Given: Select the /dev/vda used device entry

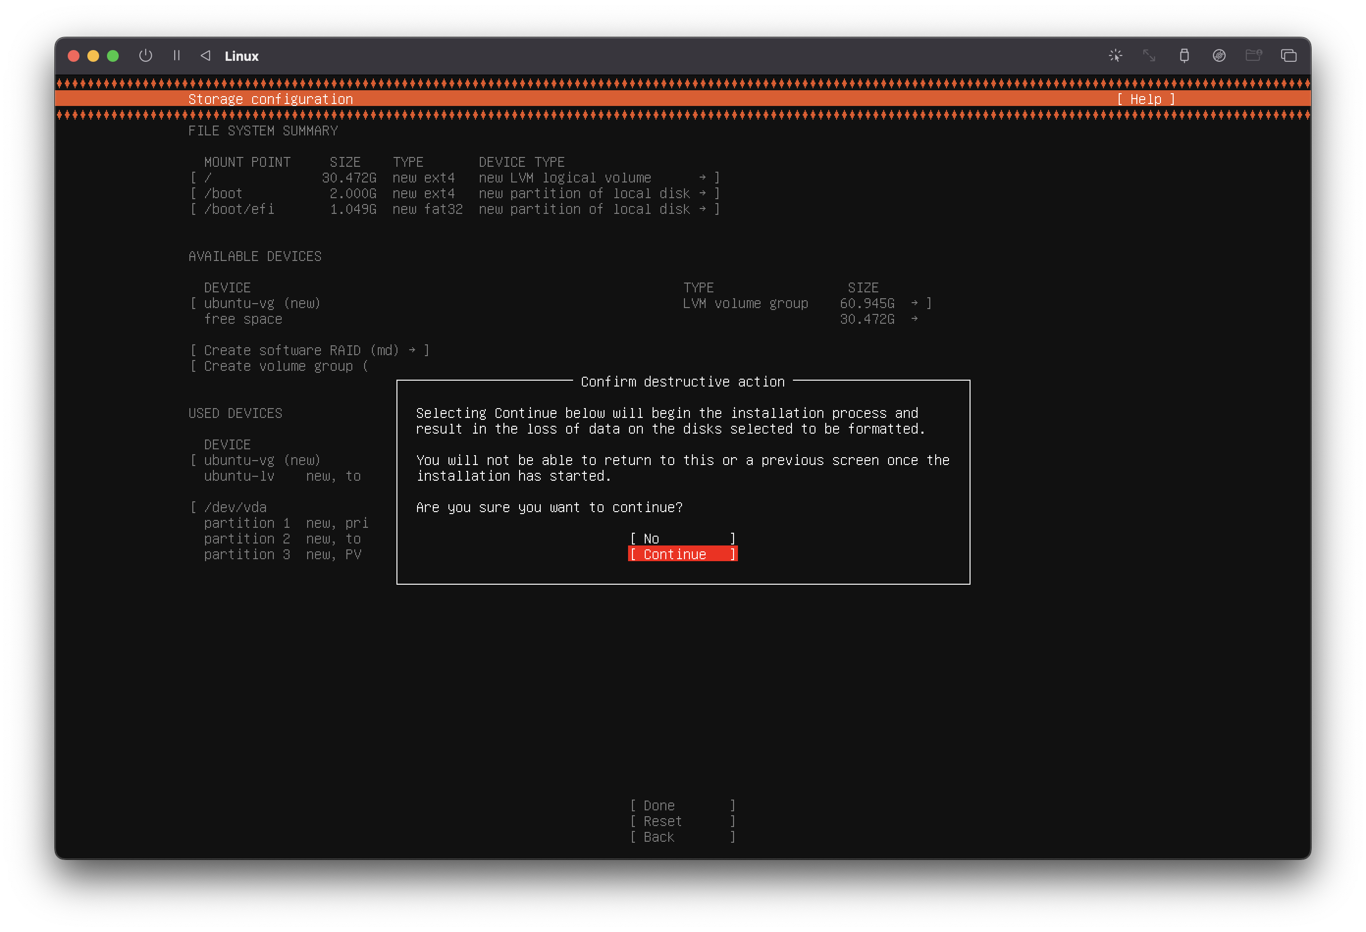Looking at the screenshot, I should pyautogui.click(x=235, y=507).
